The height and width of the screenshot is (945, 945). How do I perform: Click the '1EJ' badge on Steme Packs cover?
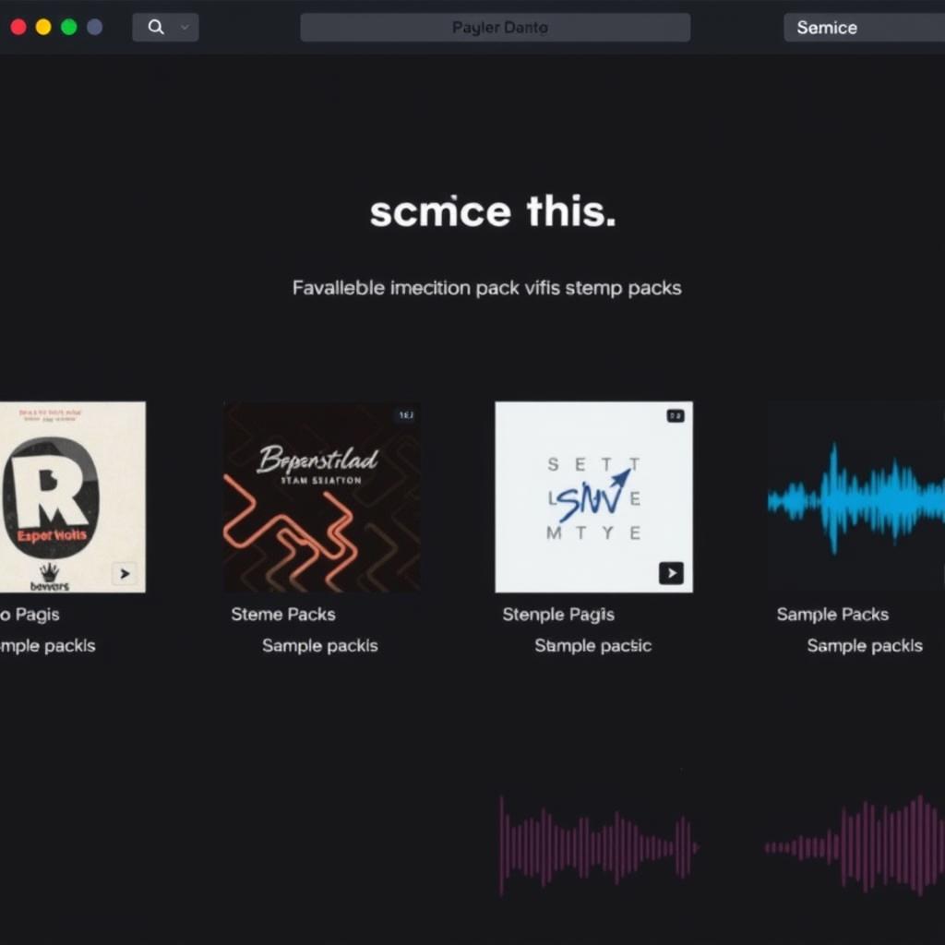[x=408, y=415]
